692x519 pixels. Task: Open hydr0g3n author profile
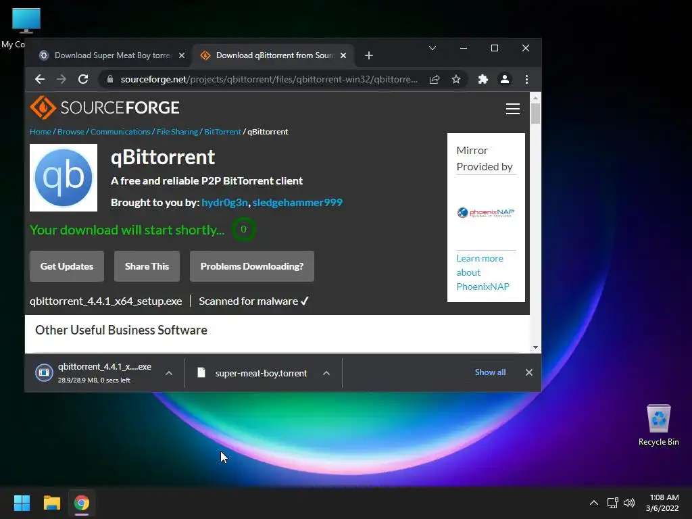click(x=224, y=203)
